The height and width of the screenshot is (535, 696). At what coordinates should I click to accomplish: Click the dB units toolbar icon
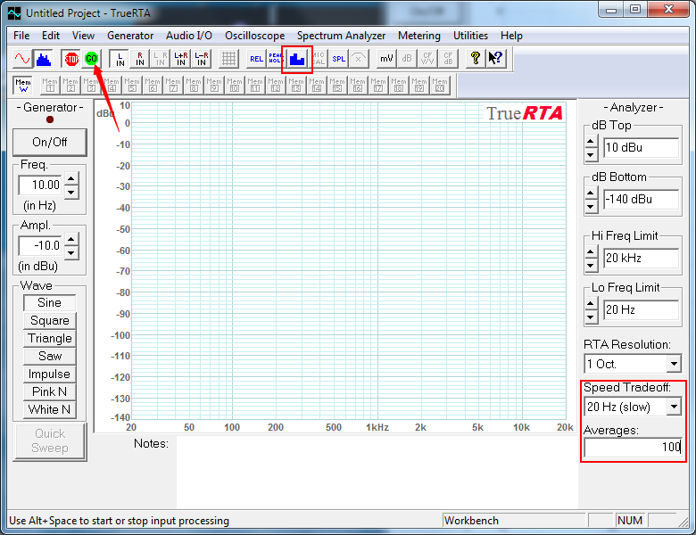coord(407,59)
